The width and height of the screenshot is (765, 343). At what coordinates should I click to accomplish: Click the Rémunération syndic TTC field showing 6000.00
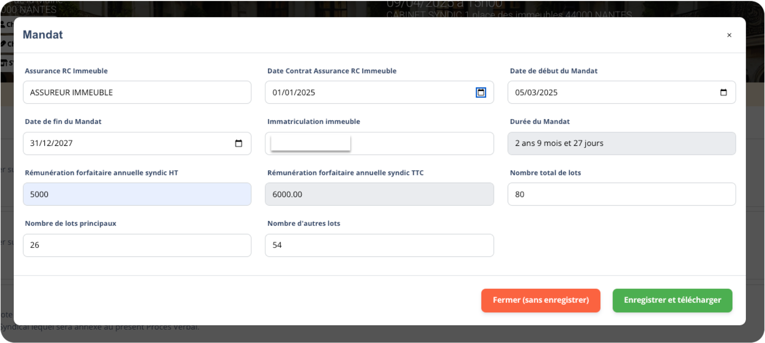click(379, 194)
